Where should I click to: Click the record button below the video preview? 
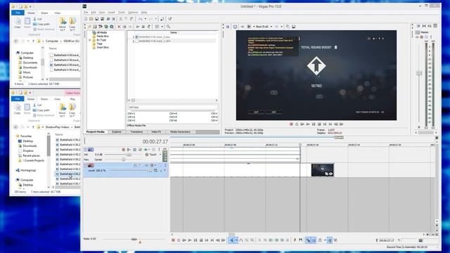(x=291, y=124)
